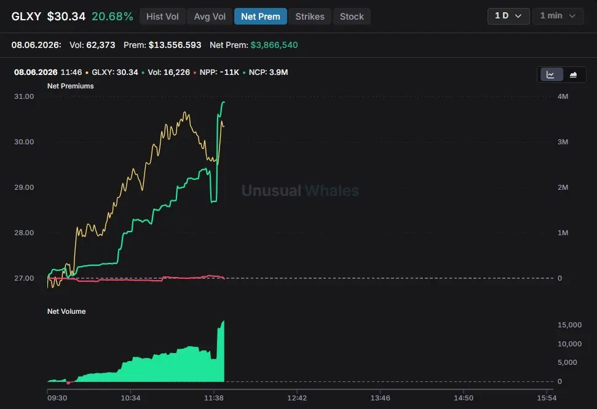Click the 20.68% change value
The image size is (597, 409).
[113, 17]
